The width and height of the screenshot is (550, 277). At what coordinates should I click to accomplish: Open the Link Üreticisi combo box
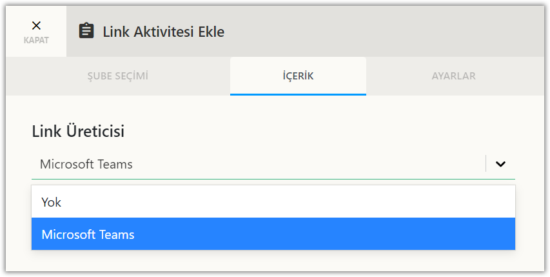[x=258, y=164]
